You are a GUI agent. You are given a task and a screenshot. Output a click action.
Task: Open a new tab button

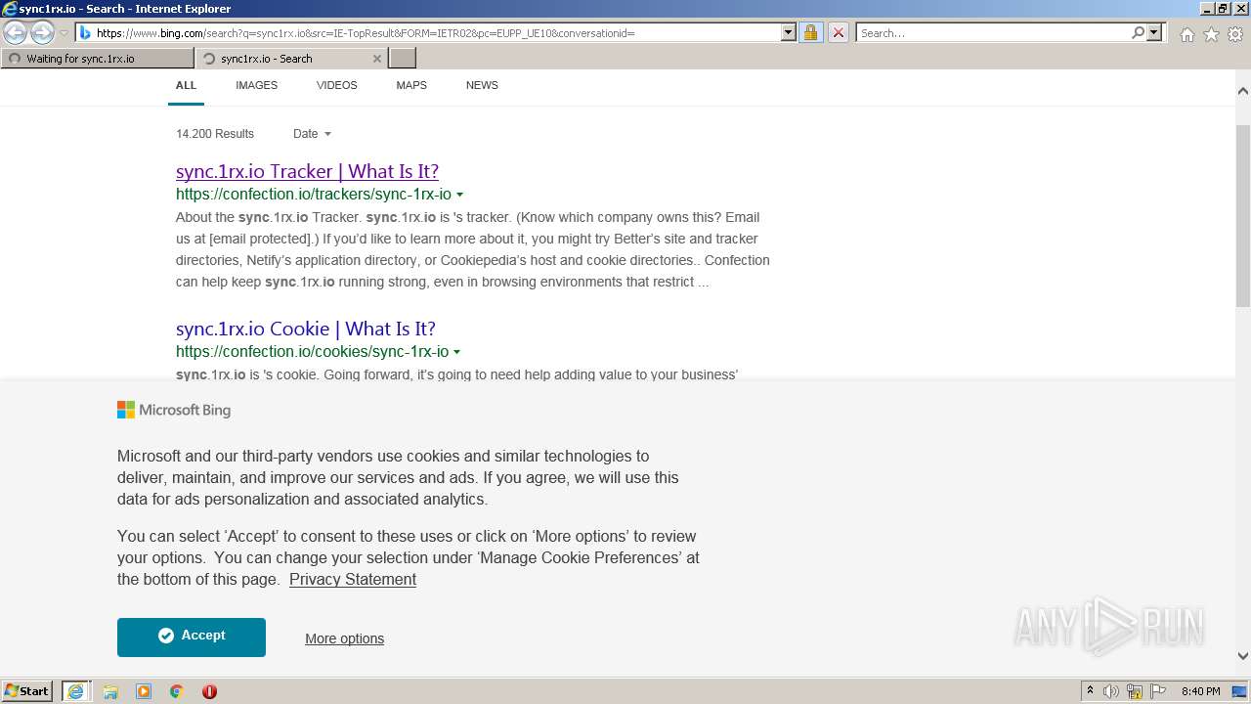(x=403, y=59)
